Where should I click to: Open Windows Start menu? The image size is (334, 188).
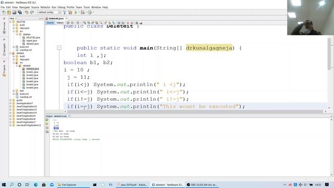point(4,184)
